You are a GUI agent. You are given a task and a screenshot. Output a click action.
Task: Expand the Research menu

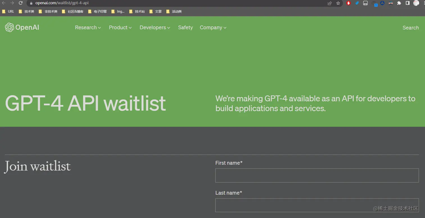point(88,27)
